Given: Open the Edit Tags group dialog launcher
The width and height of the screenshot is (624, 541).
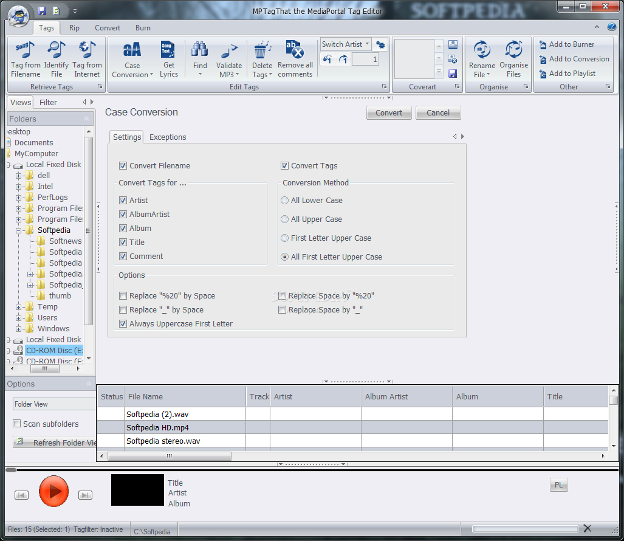Looking at the screenshot, I should [384, 86].
